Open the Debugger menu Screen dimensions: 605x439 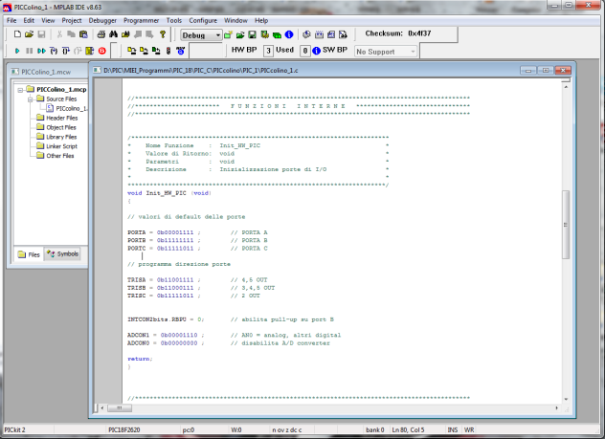102,20
